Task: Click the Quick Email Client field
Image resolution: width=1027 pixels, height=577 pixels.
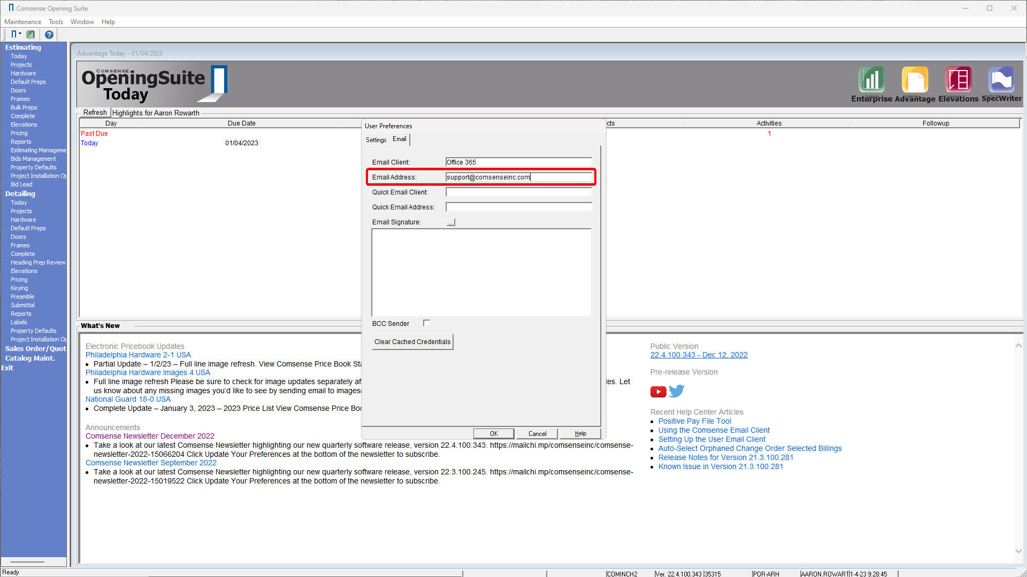Action: tap(518, 192)
